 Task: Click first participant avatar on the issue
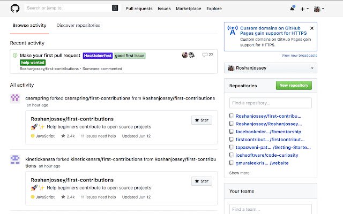coord(185,55)
